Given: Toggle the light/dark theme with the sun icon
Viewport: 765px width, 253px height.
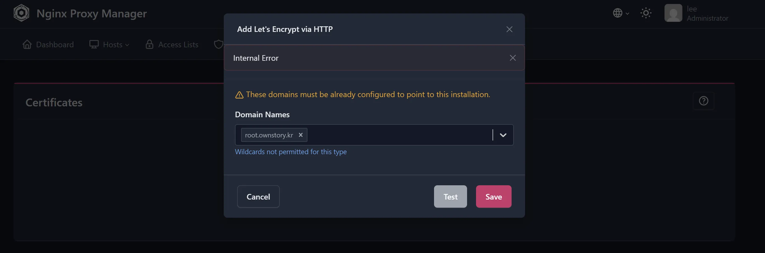Looking at the screenshot, I should pos(646,13).
